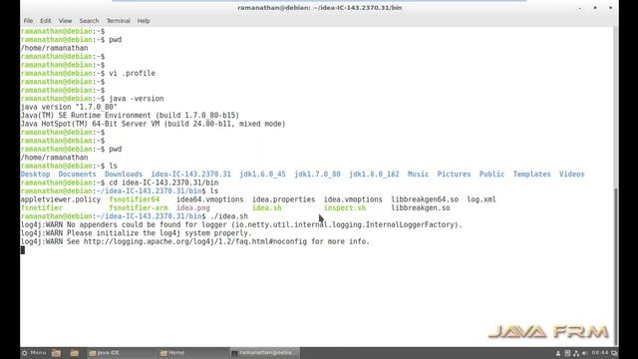Click the Downloads directory name

pyautogui.click(x=124, y=175)
